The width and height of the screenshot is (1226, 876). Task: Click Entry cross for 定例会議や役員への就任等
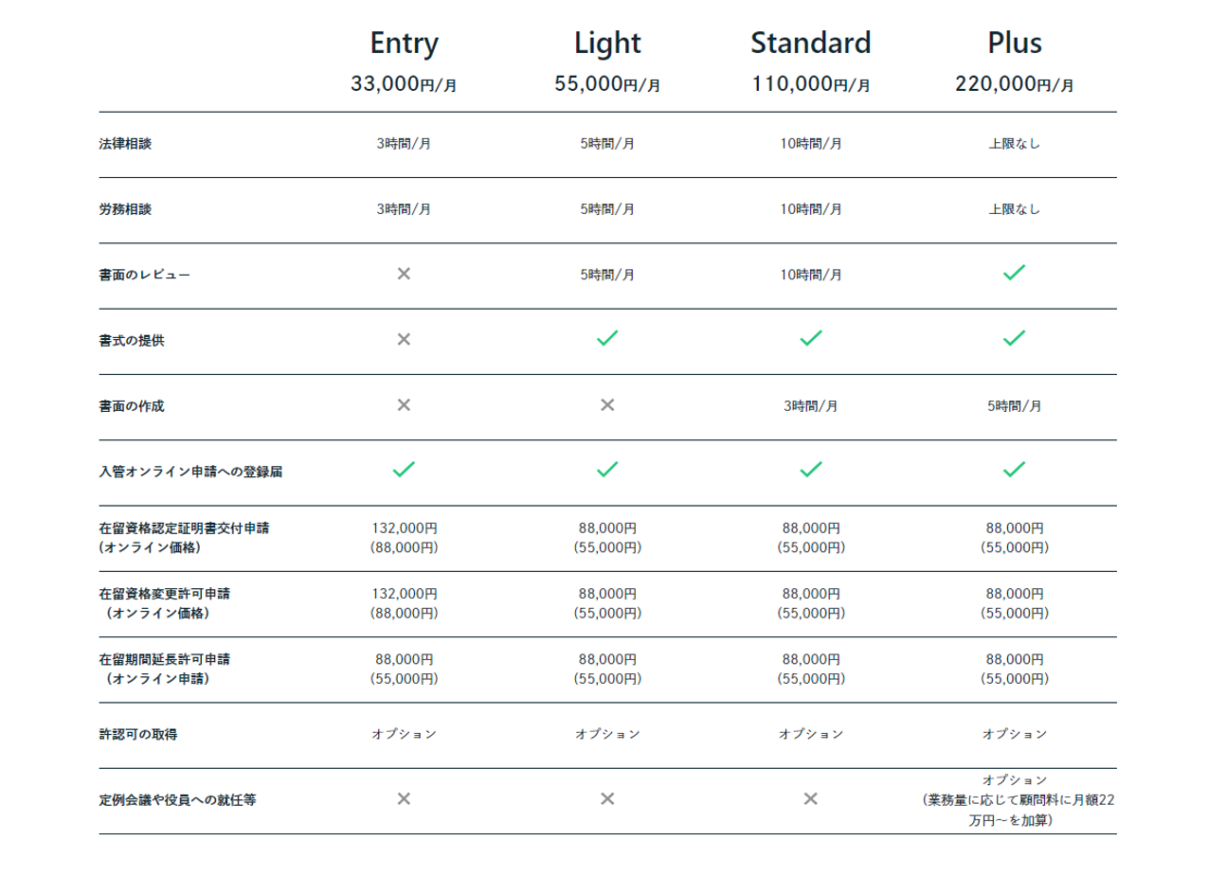[404, 799]
